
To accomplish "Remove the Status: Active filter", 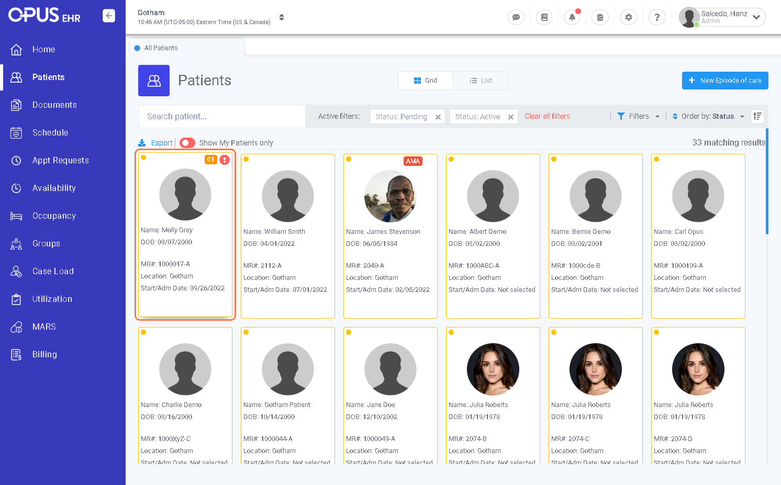I will point(511,117).
